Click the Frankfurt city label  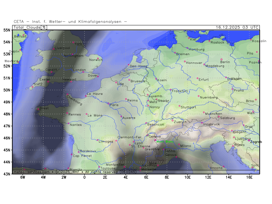[180, 91]
